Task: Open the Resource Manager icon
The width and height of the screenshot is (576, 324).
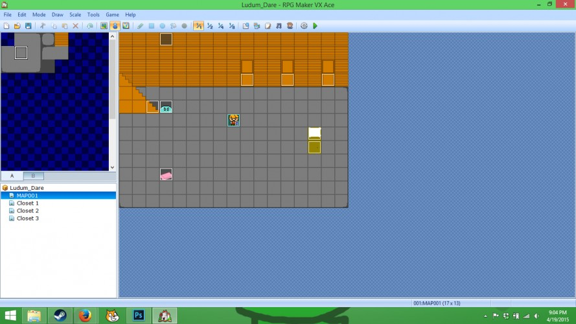Action: pyautogui.click(x=257, y=26)
